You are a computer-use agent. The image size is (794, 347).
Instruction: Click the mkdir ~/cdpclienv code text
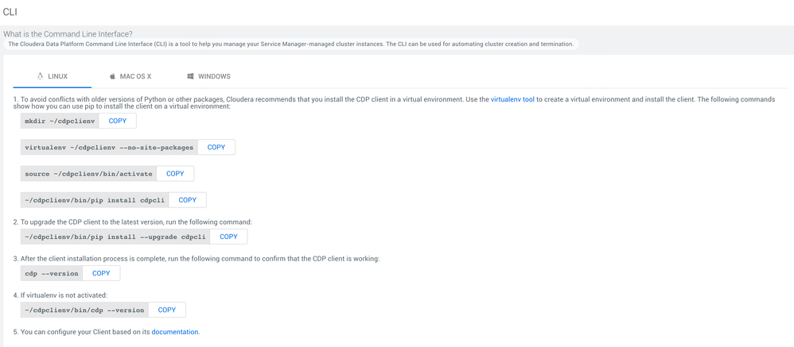(x=60, y=121)
